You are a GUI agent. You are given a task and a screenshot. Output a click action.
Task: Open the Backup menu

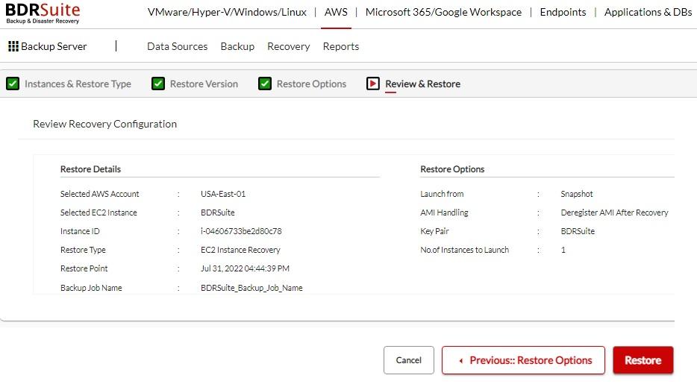[237, 46]
